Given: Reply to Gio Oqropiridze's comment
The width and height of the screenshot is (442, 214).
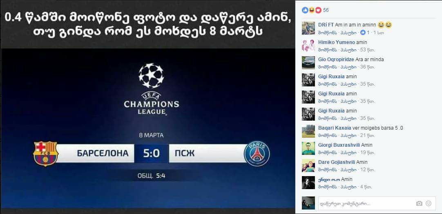Looking at the screenshot, I should pos(348,67).
